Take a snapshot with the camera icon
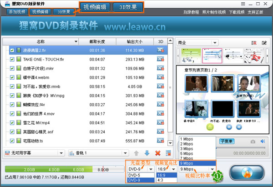Viewport: 273px width, 187px height. tap(253, 142)
